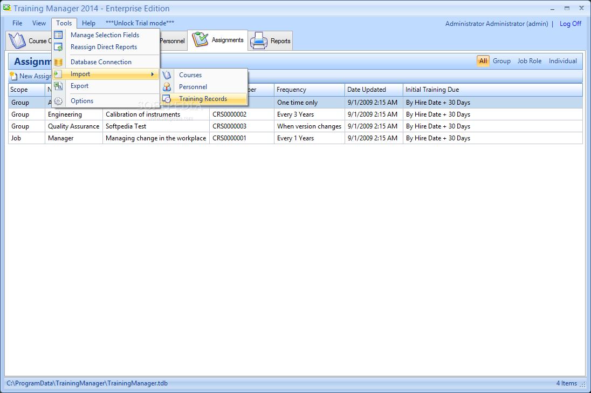Switch to the Reports tab
The image size is (591, 393).
[271, 40]
